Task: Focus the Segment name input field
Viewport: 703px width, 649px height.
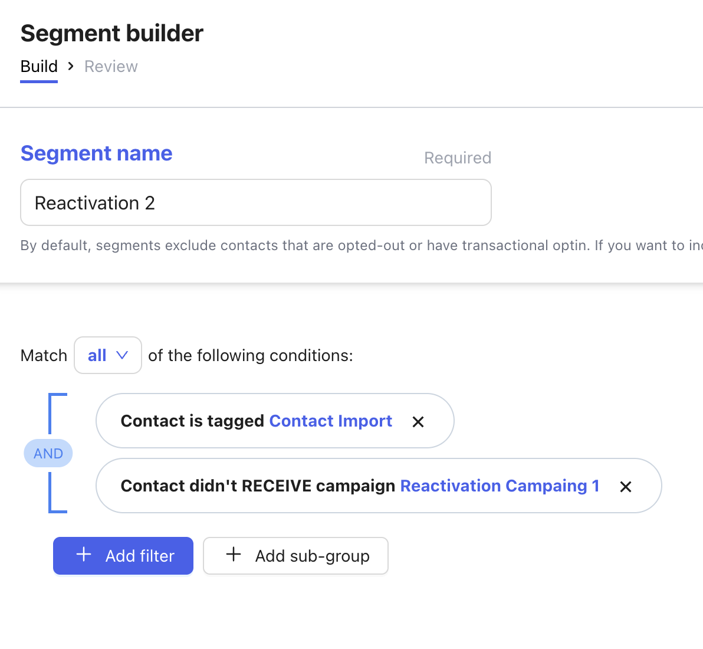Action: click(256, 202)
